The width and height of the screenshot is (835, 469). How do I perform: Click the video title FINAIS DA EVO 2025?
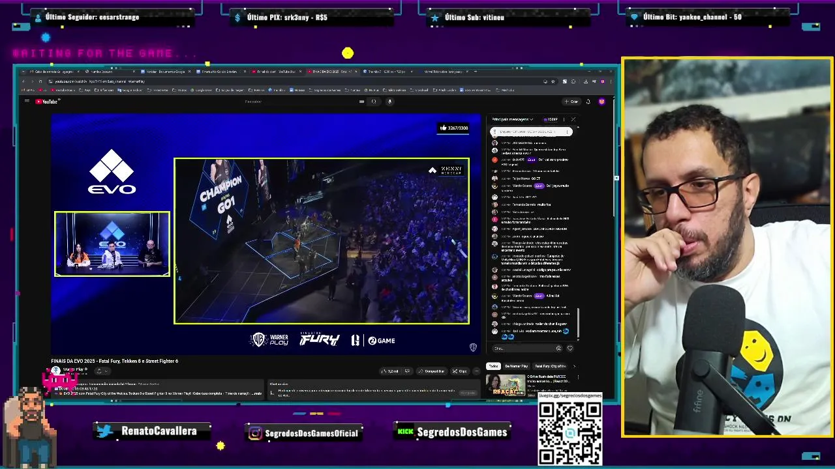[x=115, y=361]
